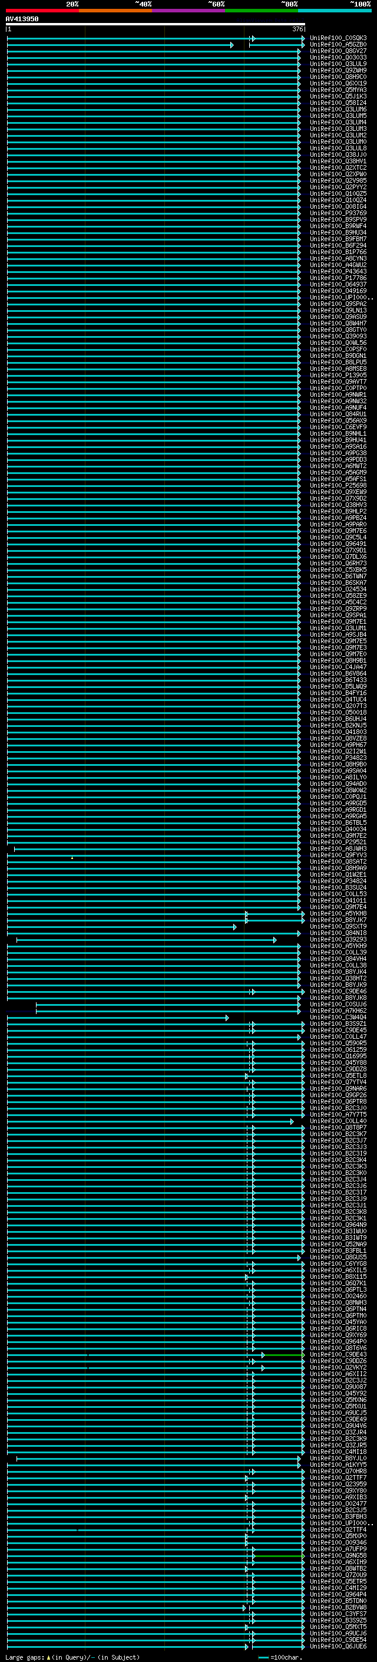Screen dimensions: 377x1662
Task: Open hit UniRef100_C0SQK3
Action: click(x=338, y=38)
